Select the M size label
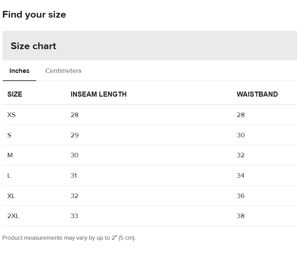Viewport: 297px width, 257px height. pos(10,155)
